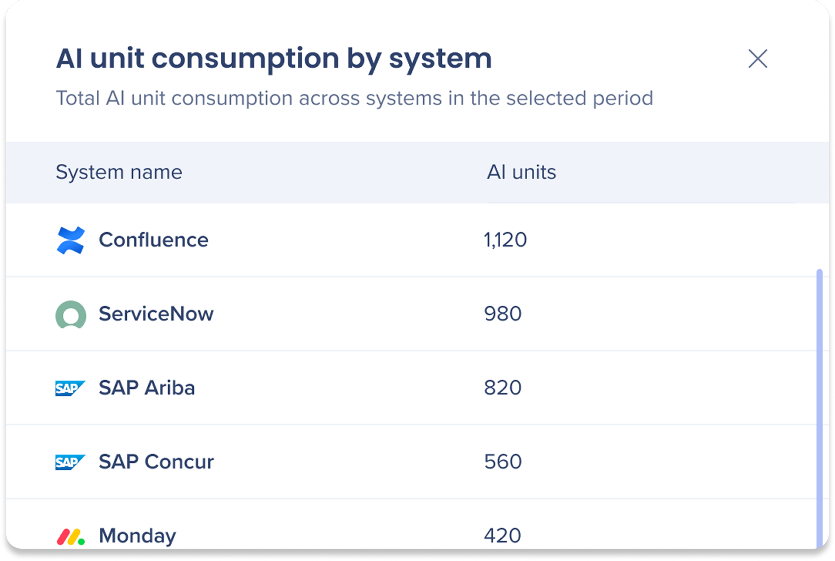Screen dimensions: 835x561
Task: Click Confluence's 1,120 AI units value
Action: [x=505, y=240]
